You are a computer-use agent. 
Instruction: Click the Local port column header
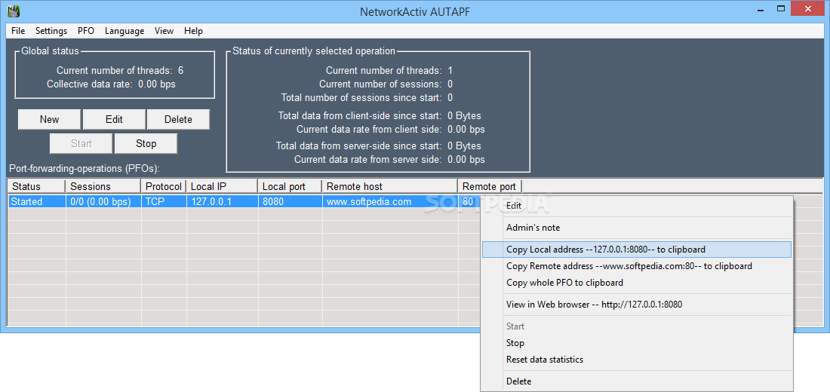coord(290,186)
